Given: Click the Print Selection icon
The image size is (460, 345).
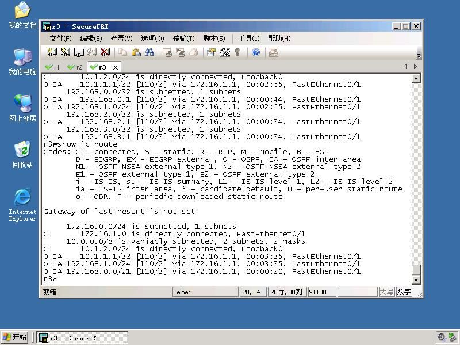Looking at the screenshot, I should (x=181, y=52).
